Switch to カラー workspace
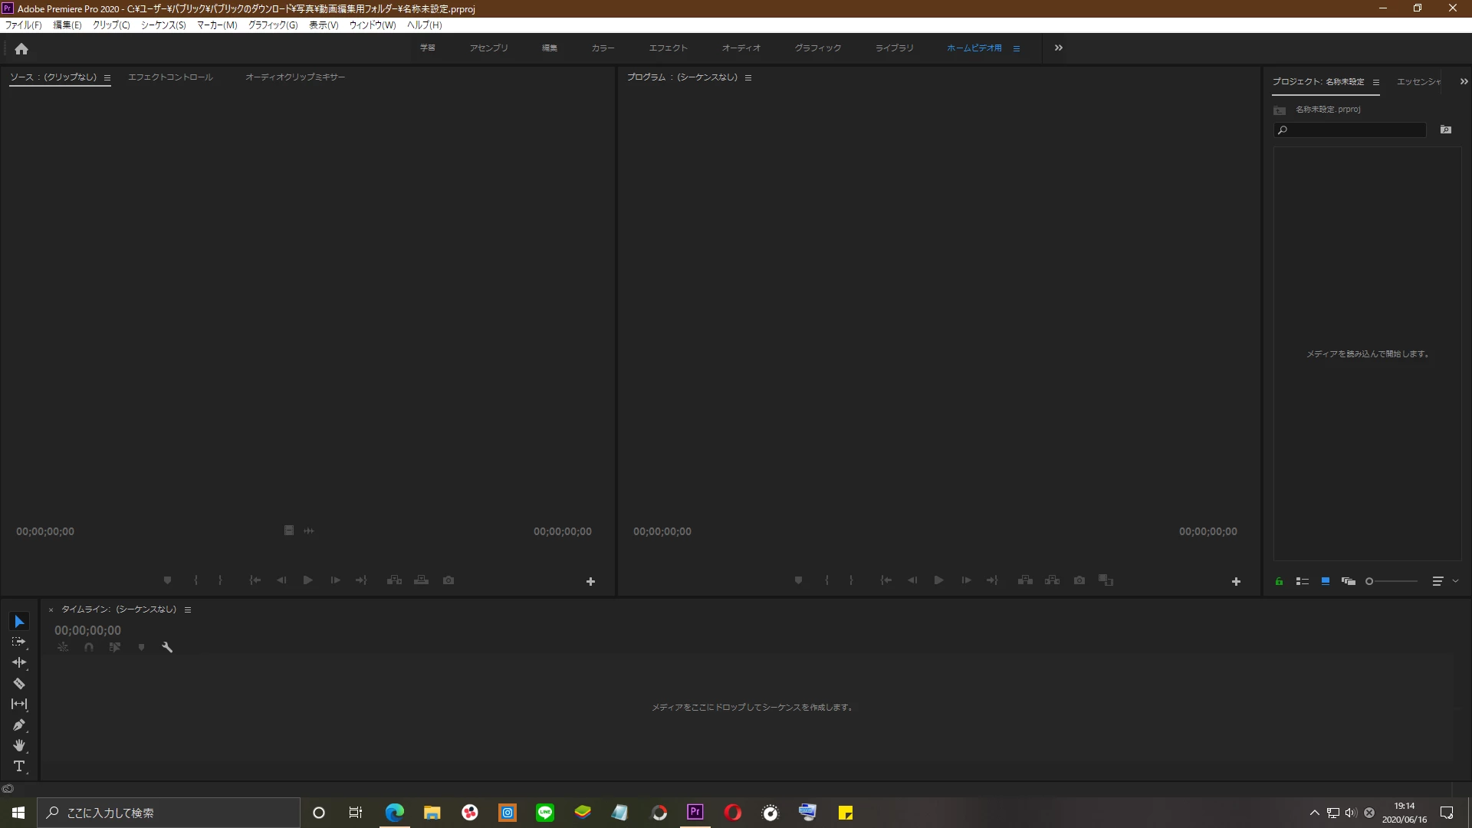Viewport: 1472px width, 828px height. click(603, 48)
